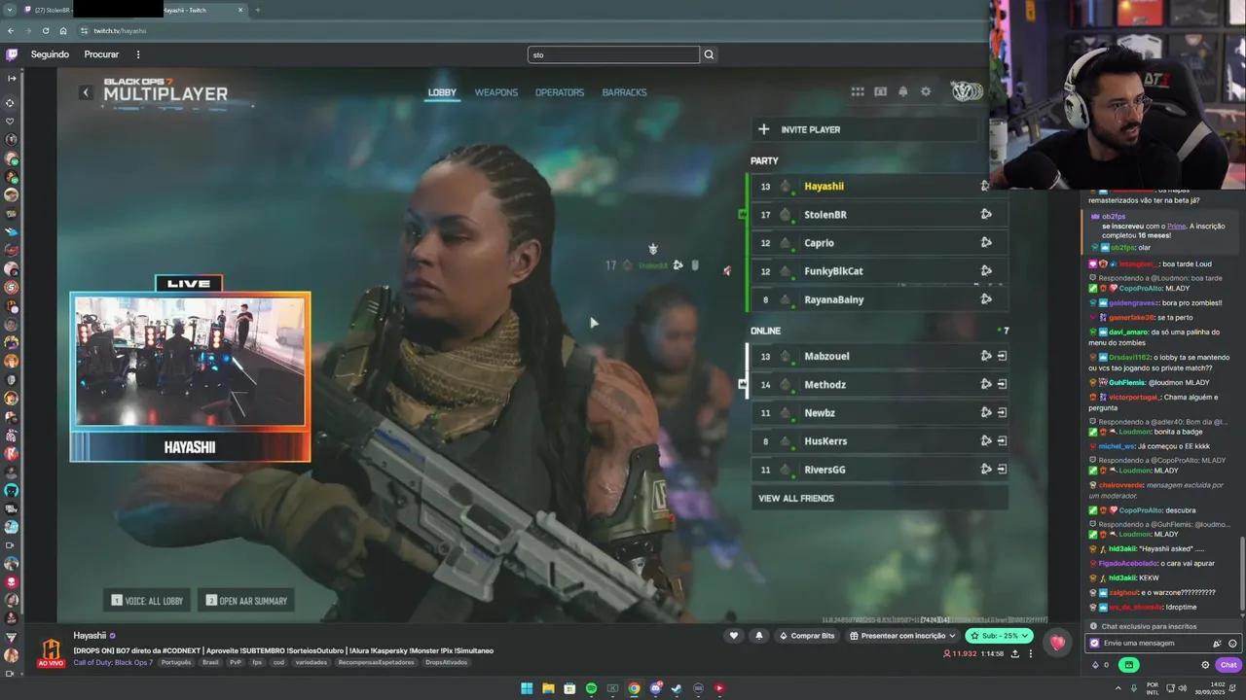Click the join icon on Methodz row
The image size is (1246, 700).
coord(1002,384)
